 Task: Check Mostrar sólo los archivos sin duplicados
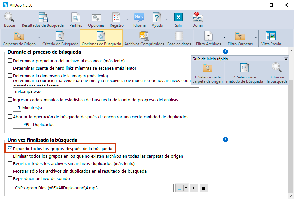pos(10,171)
